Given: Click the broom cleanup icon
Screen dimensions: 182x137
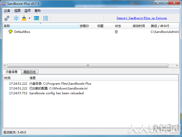Looking at the screenshot, I should point(24,18).
